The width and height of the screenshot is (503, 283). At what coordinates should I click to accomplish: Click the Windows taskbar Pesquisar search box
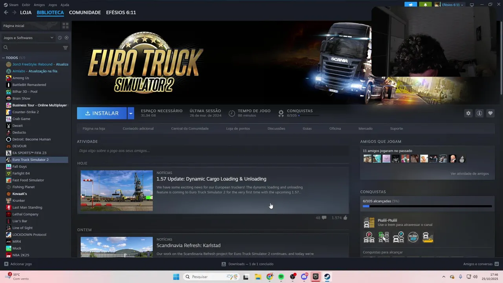tap(211, 277)
